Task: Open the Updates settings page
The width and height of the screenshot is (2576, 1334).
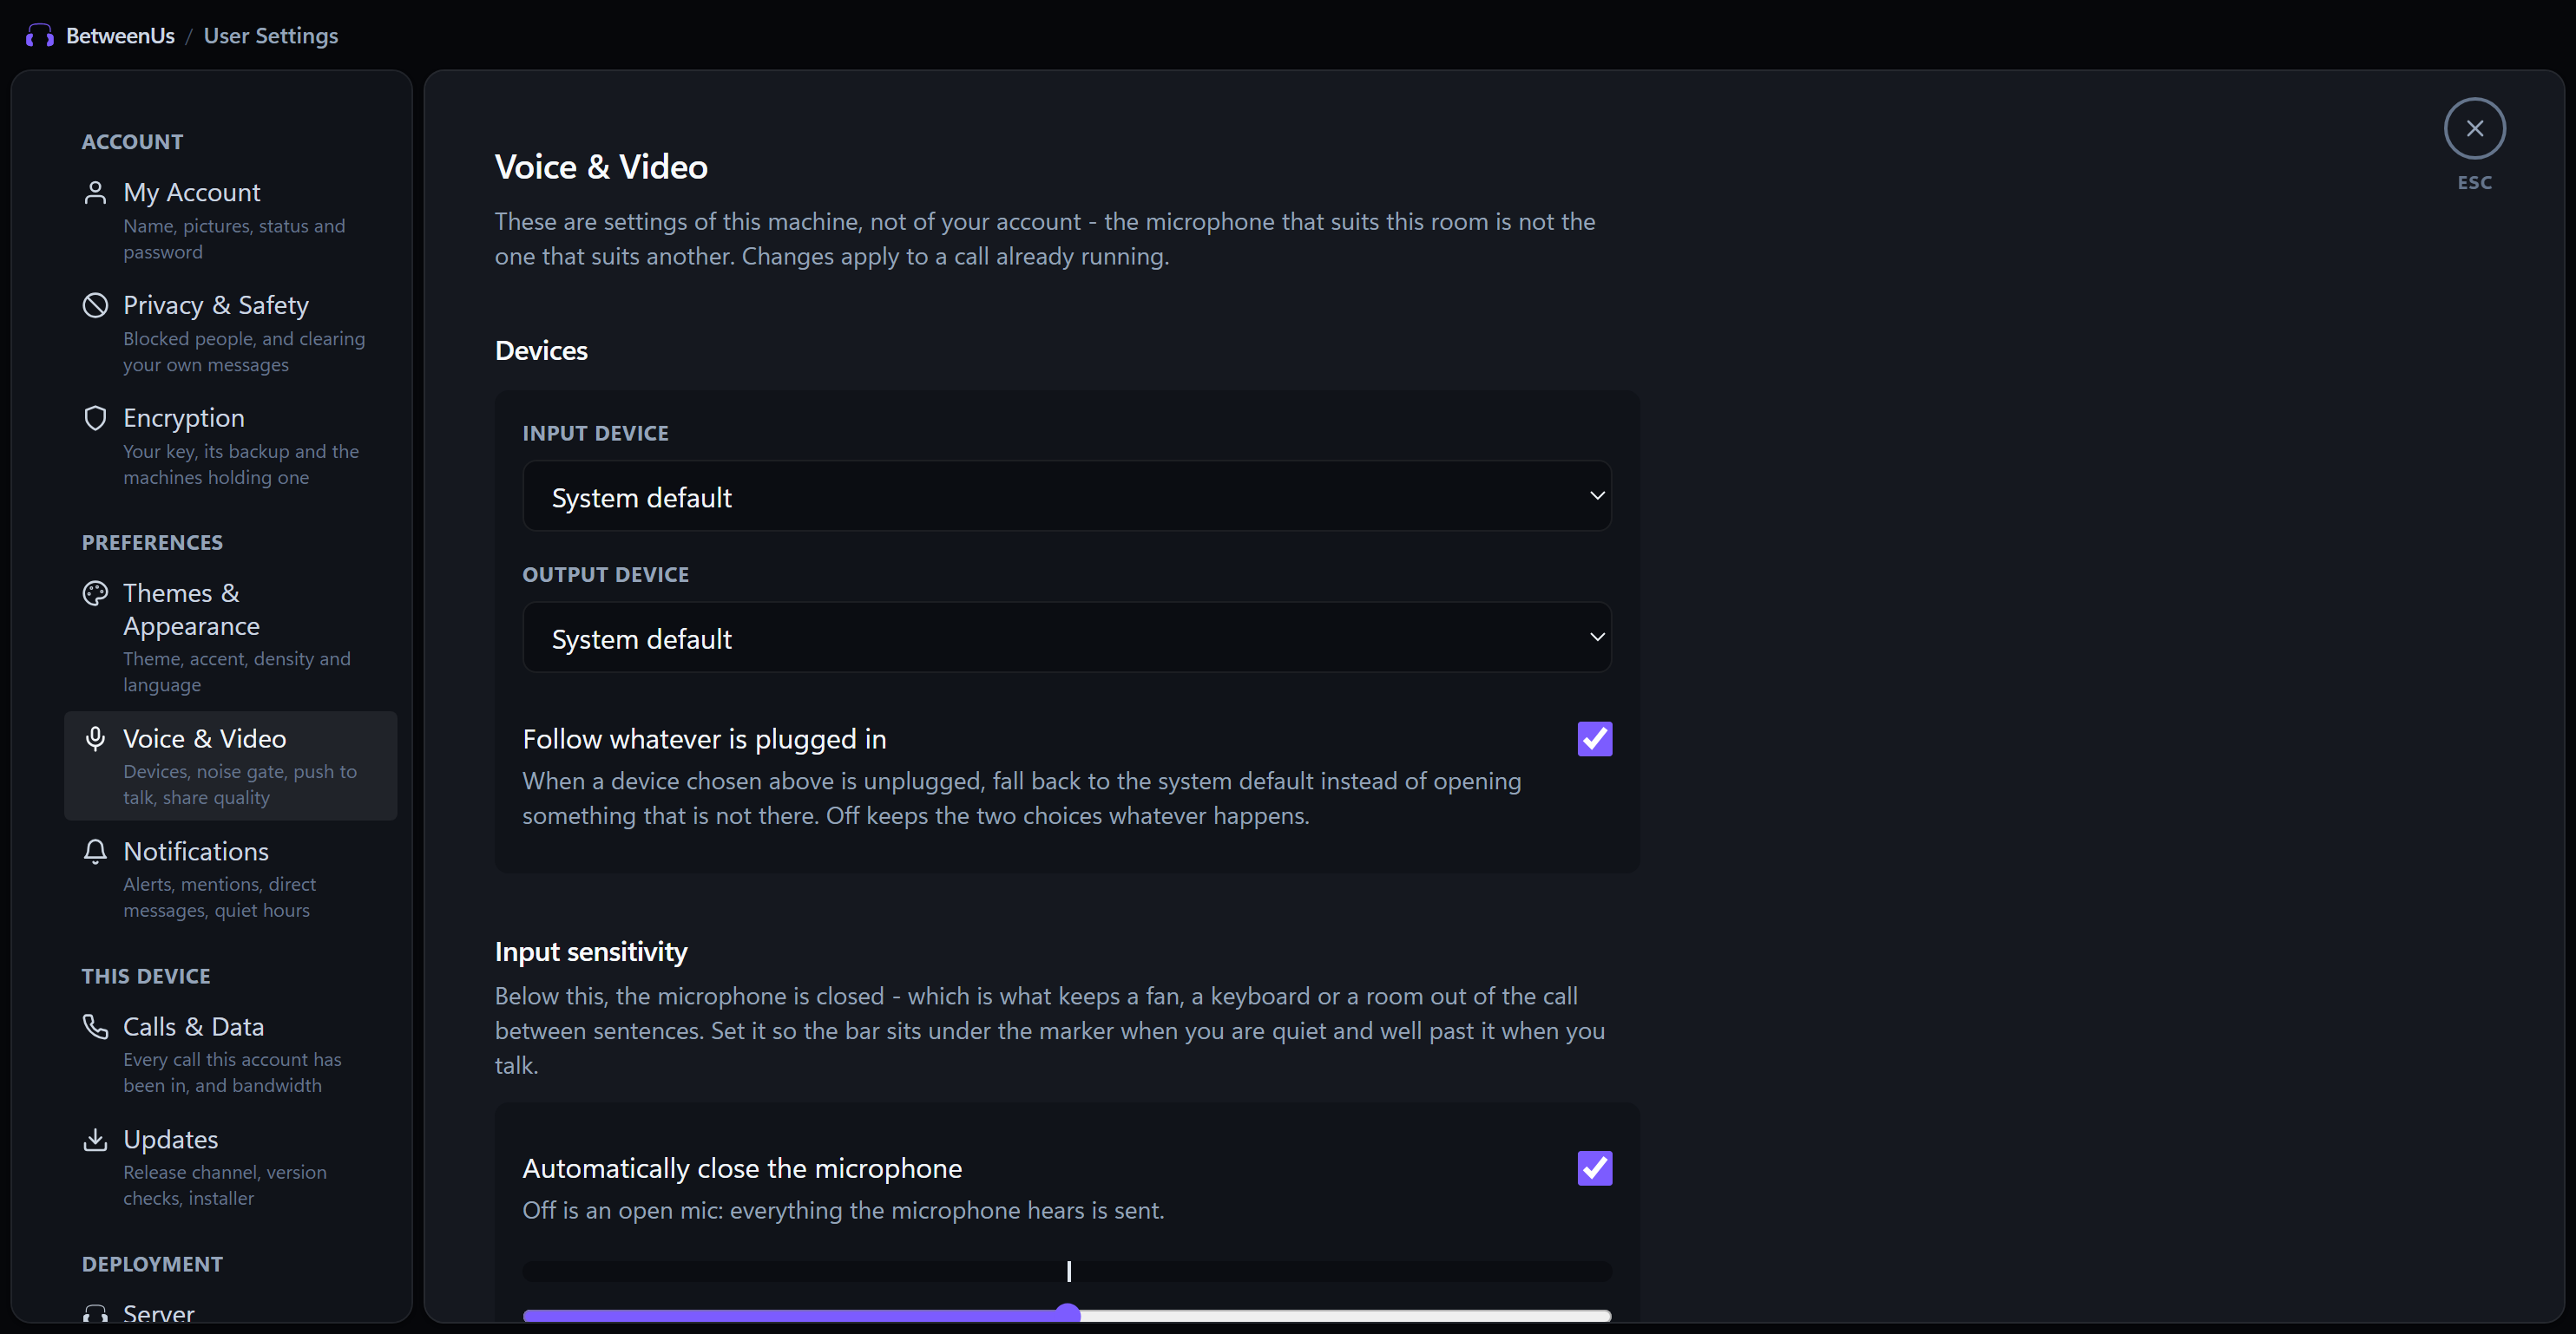Action: tap(231, 1168)
